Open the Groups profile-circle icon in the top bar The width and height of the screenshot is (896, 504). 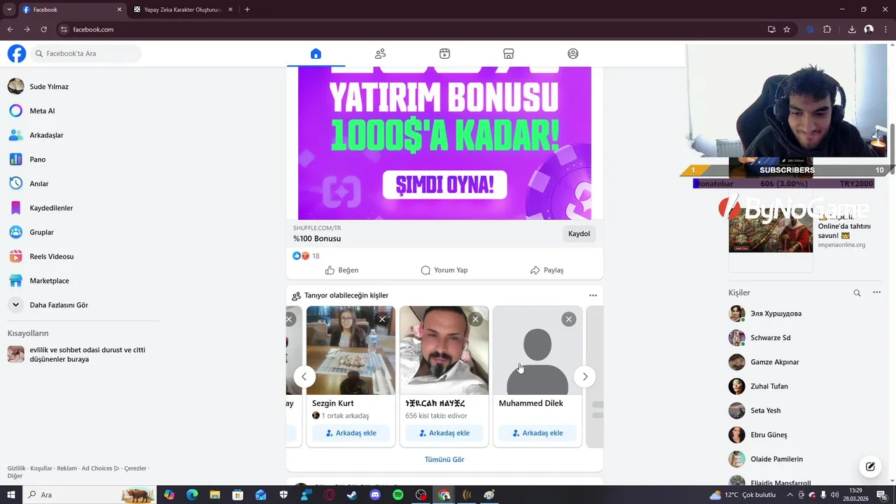click(x=573, y=54)
